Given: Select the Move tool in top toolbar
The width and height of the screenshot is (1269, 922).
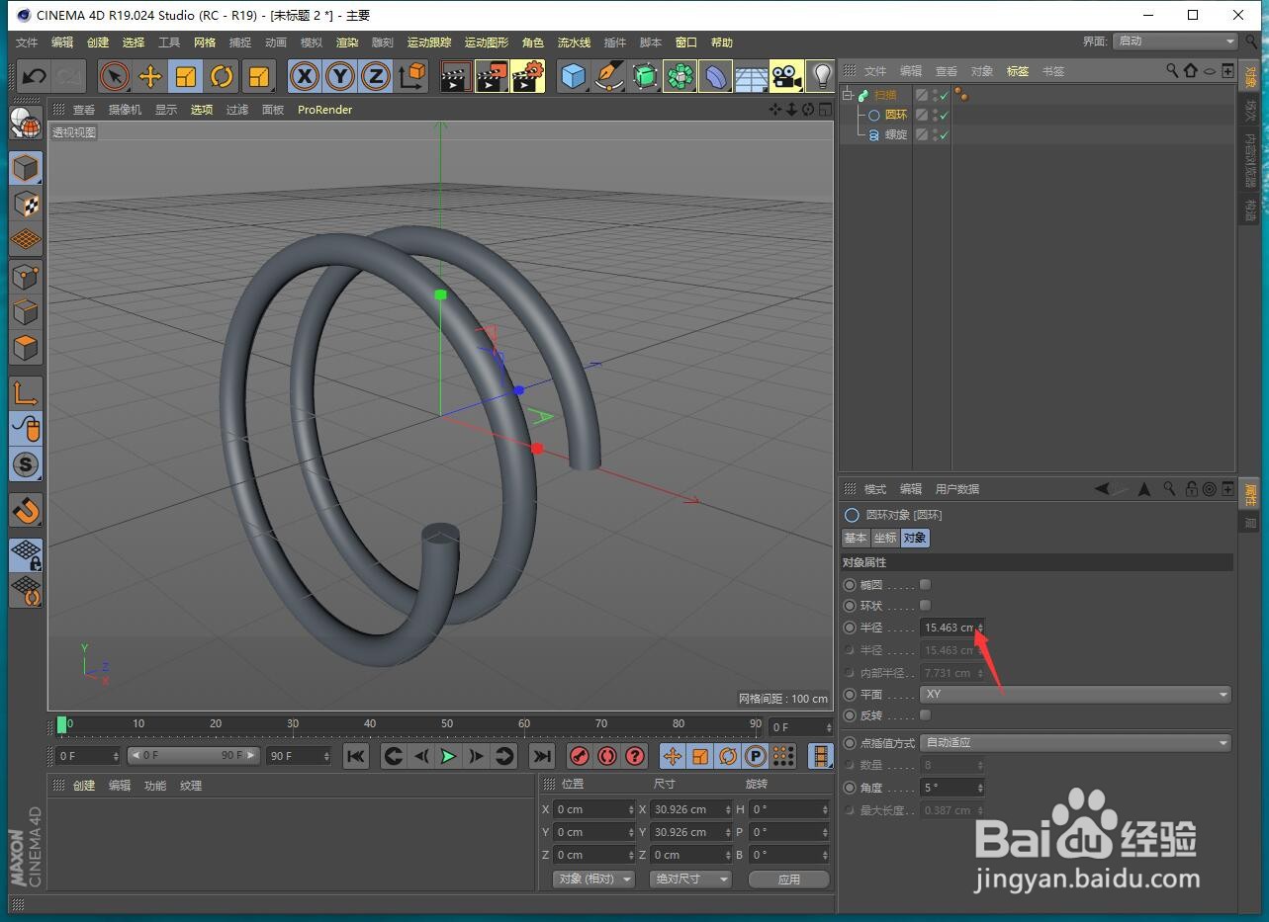Looking at the screenshot, I should [x=150, y=76].
